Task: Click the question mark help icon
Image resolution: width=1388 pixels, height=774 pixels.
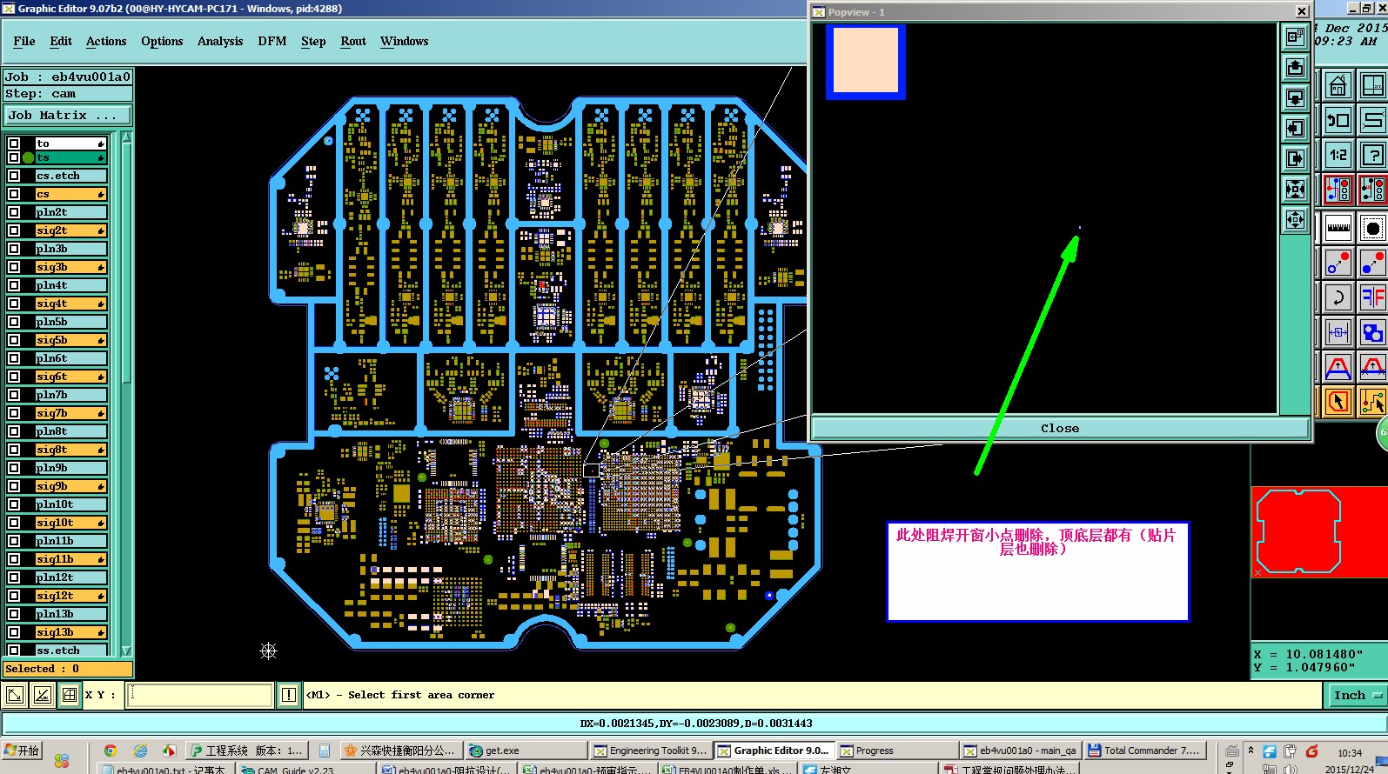Action: click(1372, 156)
